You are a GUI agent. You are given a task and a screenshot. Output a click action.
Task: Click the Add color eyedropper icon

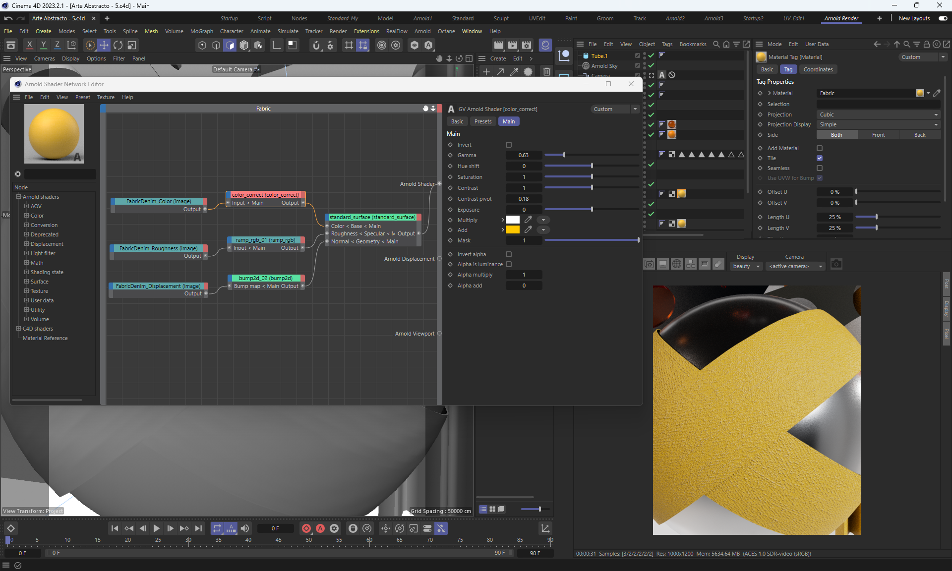[x=528, y=230]
